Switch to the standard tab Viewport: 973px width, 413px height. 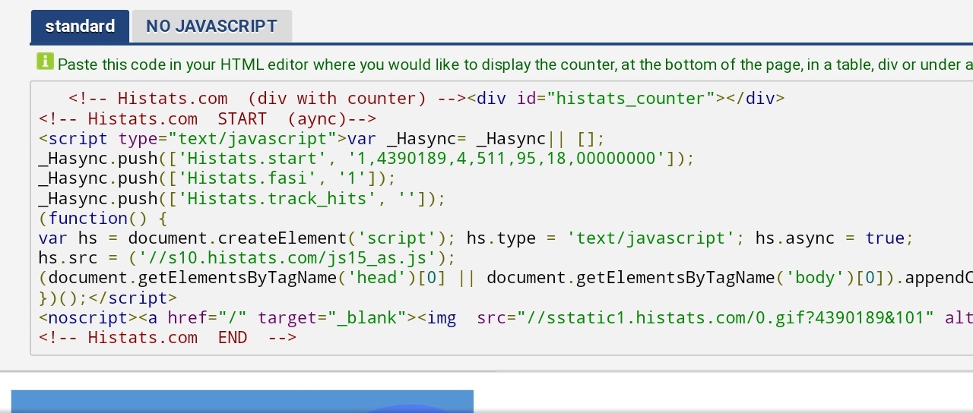click(x=80, y=26)
